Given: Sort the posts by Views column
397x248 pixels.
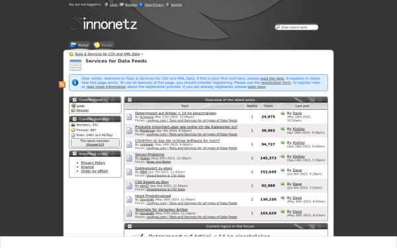Looking at the screenshot, I should [268, 106].
